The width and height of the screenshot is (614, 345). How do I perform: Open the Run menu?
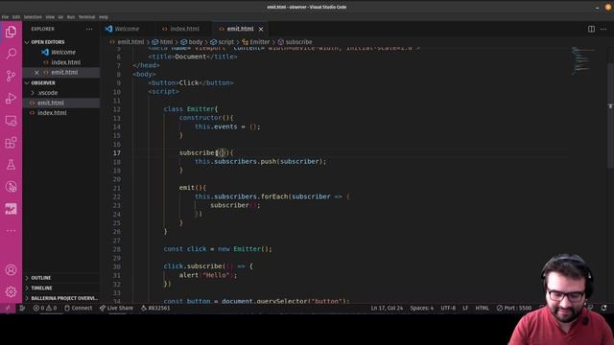71,17
